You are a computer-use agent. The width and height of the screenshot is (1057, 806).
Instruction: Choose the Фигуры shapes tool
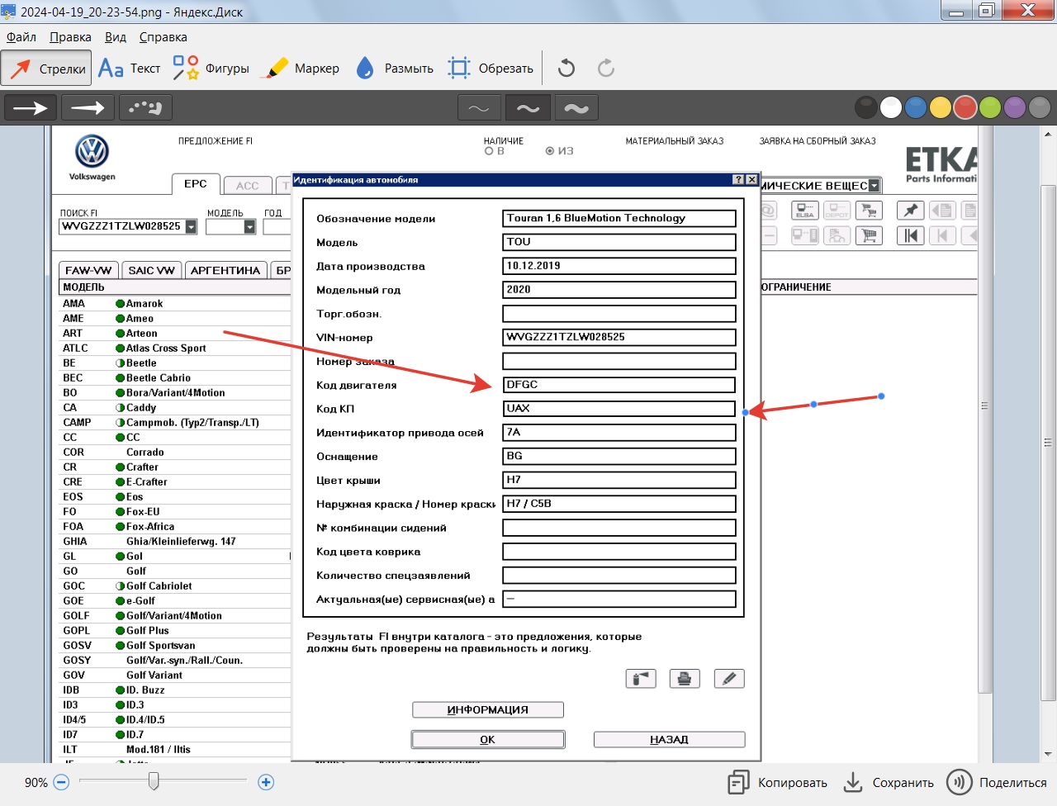(x=211, y=69)
